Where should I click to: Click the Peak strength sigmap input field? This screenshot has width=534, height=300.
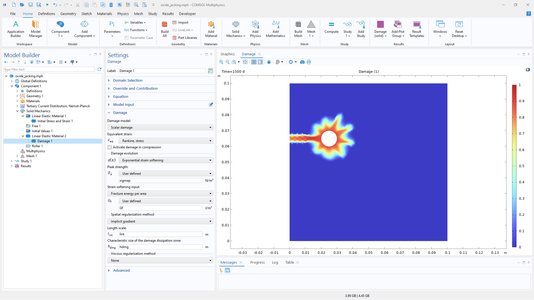pos(160,181)
